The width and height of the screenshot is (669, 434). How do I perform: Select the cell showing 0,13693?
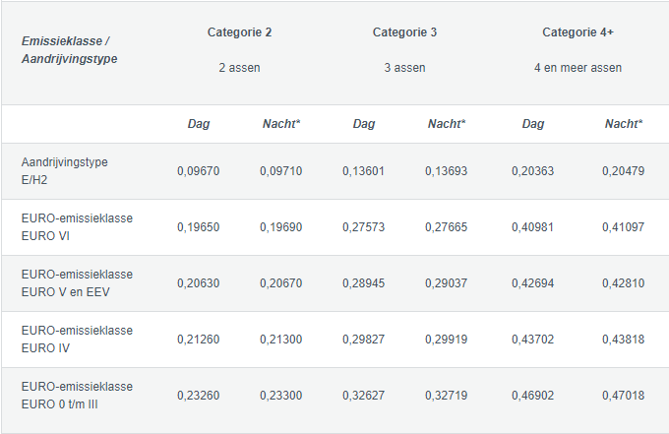446,171
